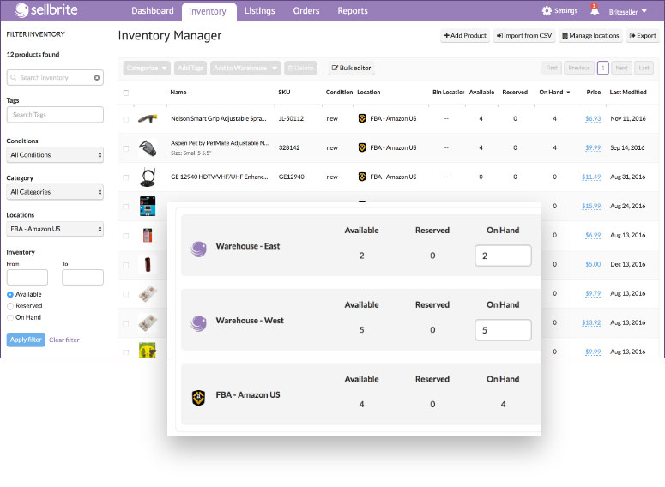Screen dimensions: 665x487
Task: Select the $6.99 row checkbox
Action: 126,236
